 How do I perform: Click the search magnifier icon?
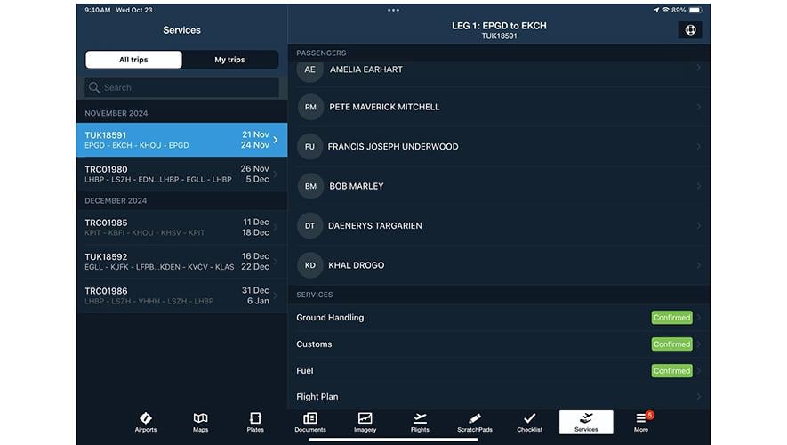[x=94, y=87]
